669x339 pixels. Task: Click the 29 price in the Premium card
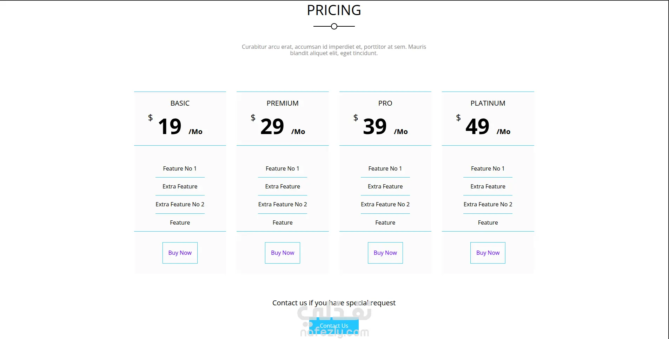[x=272, y=126]
